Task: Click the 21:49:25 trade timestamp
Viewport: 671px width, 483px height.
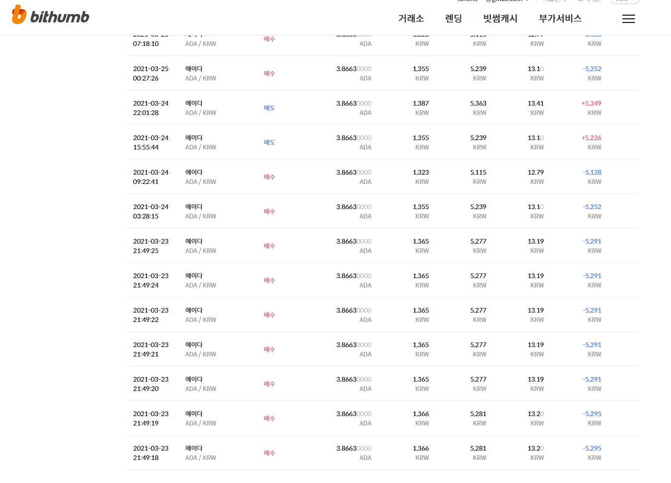Action: coord(146,251)
